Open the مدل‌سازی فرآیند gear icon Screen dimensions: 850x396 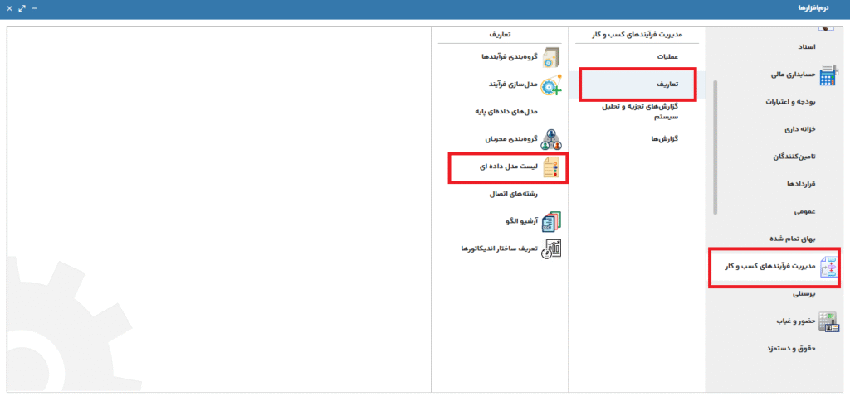coord(551,85)
